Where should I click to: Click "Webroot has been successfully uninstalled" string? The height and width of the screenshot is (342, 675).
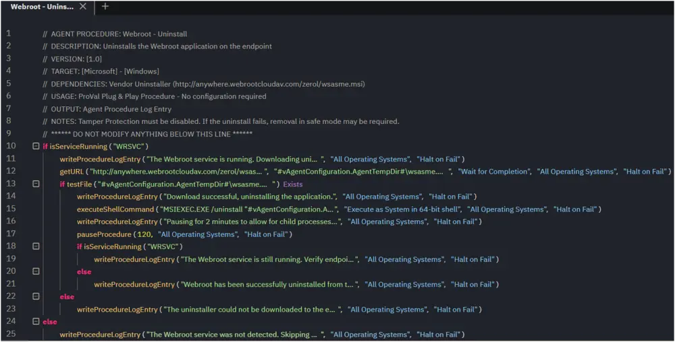click(x=270, y=284)
